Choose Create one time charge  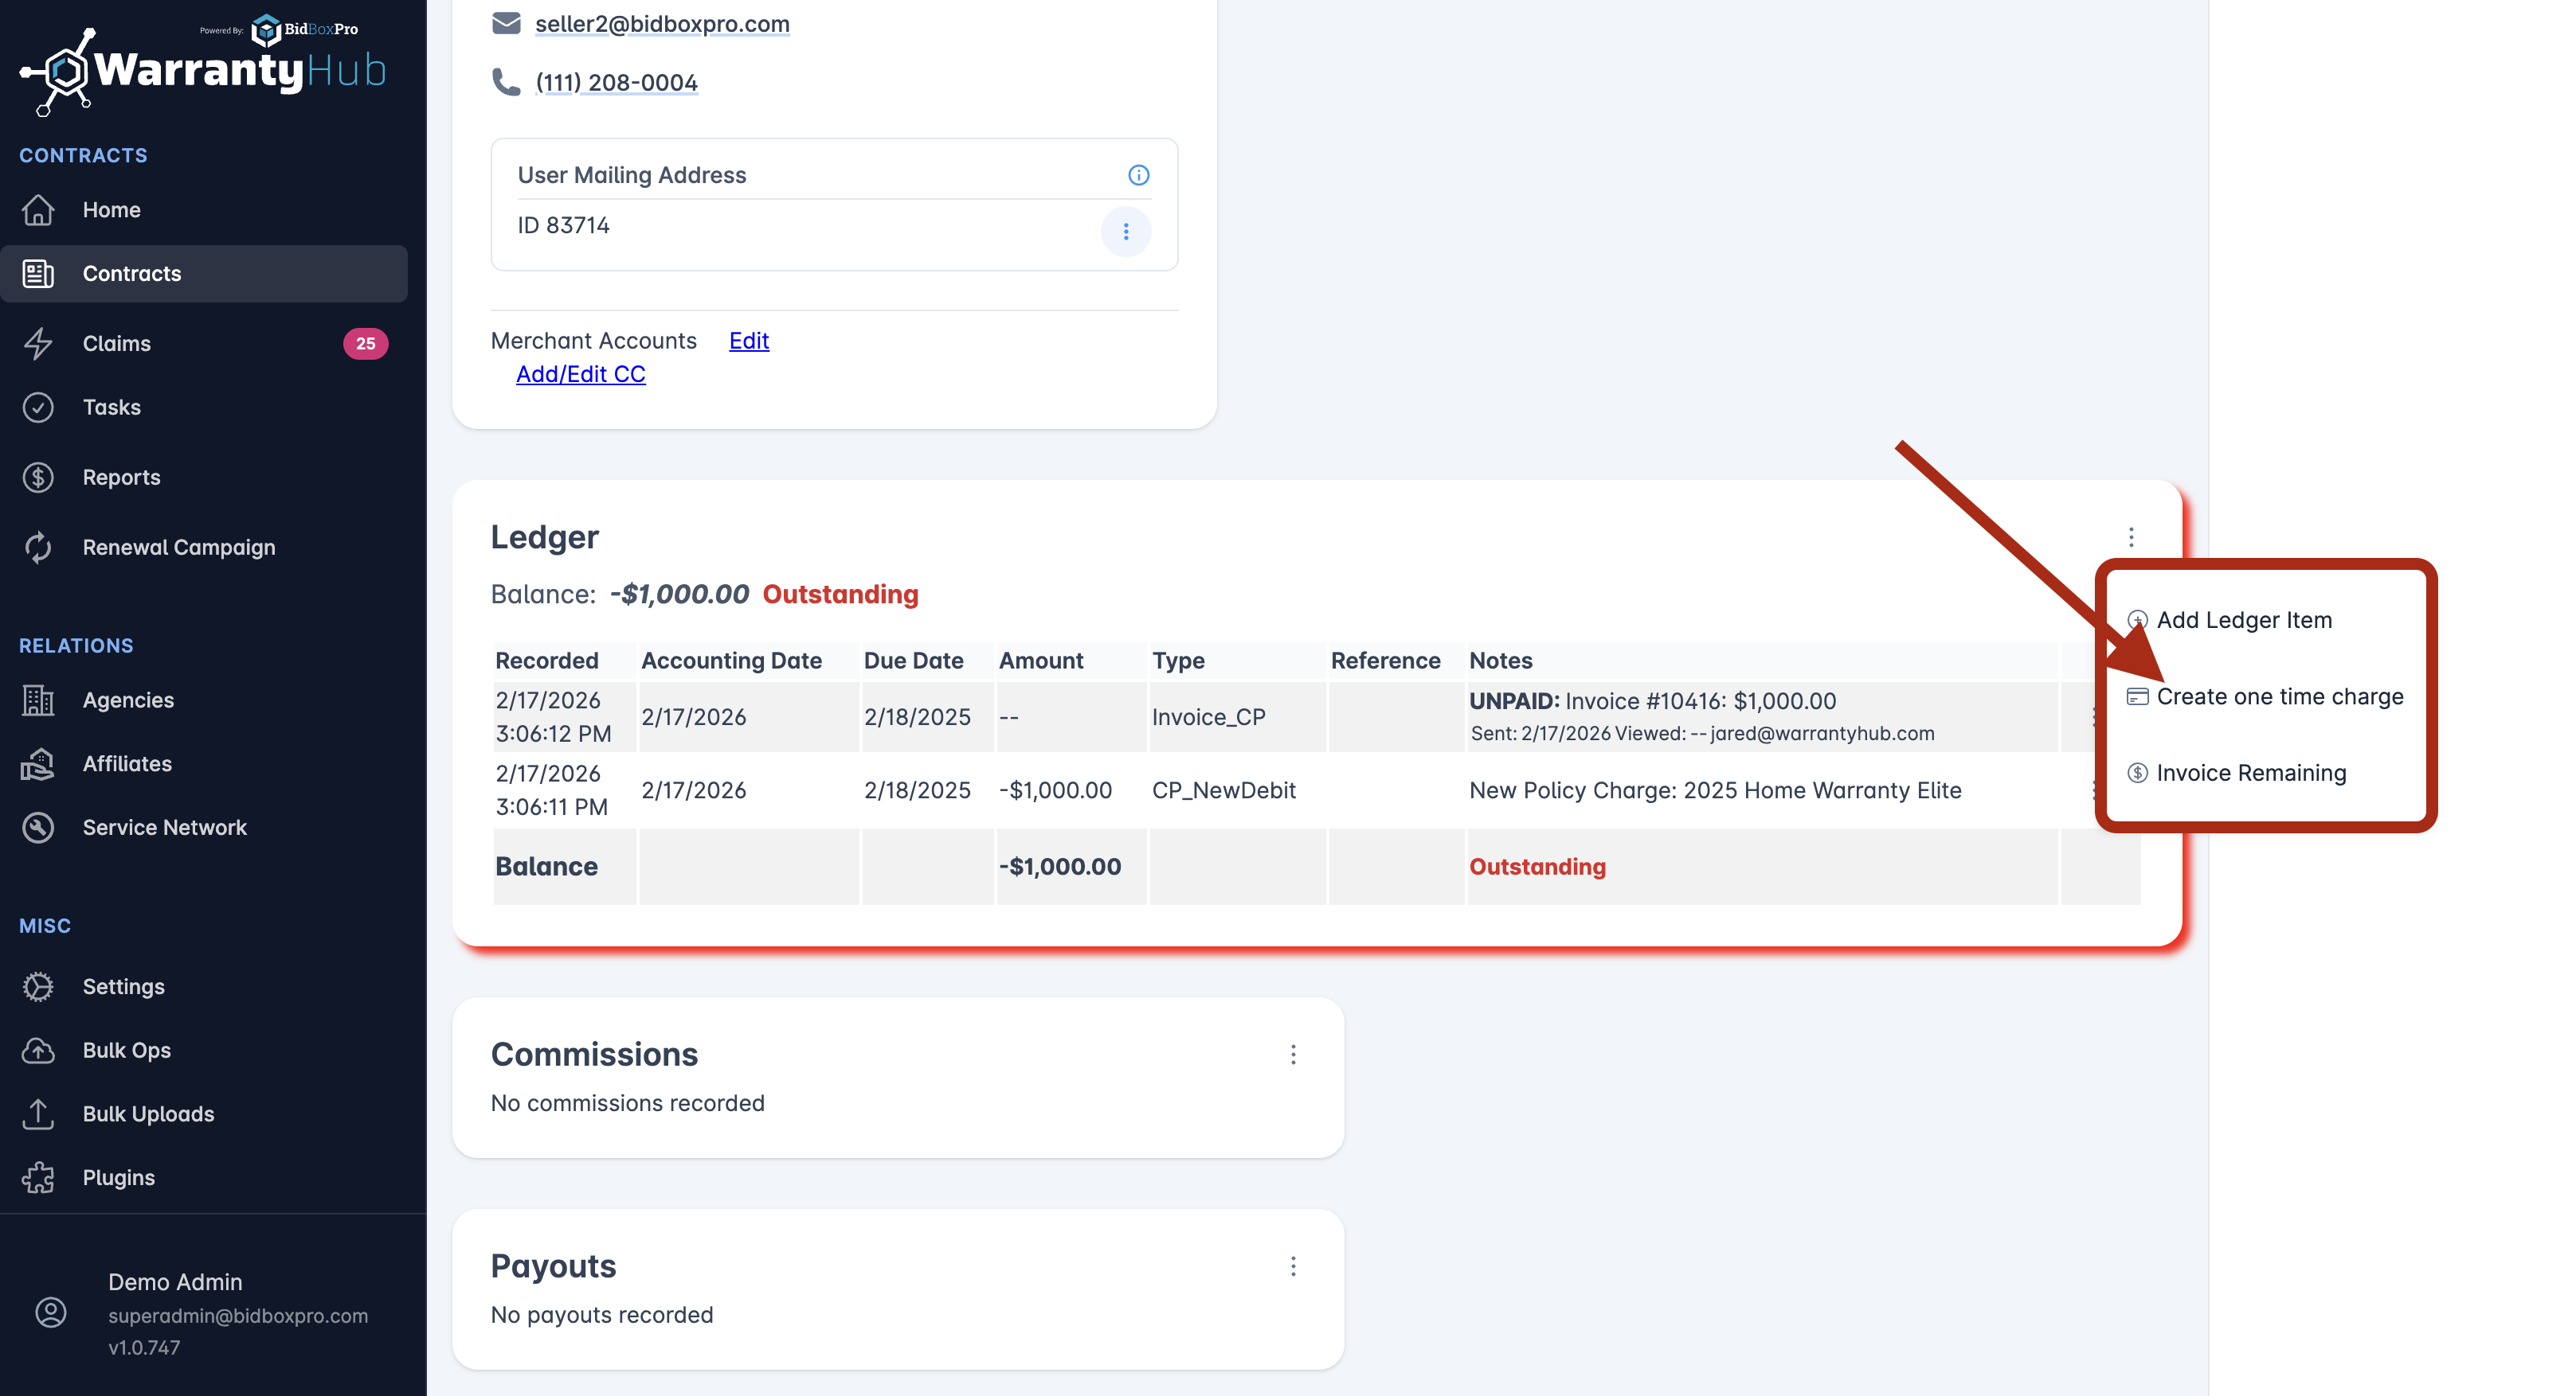[2279, 696]
